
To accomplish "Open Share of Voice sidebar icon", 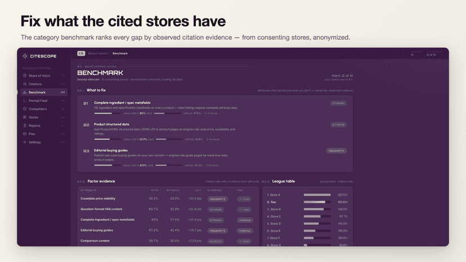I will pos(25,76).
